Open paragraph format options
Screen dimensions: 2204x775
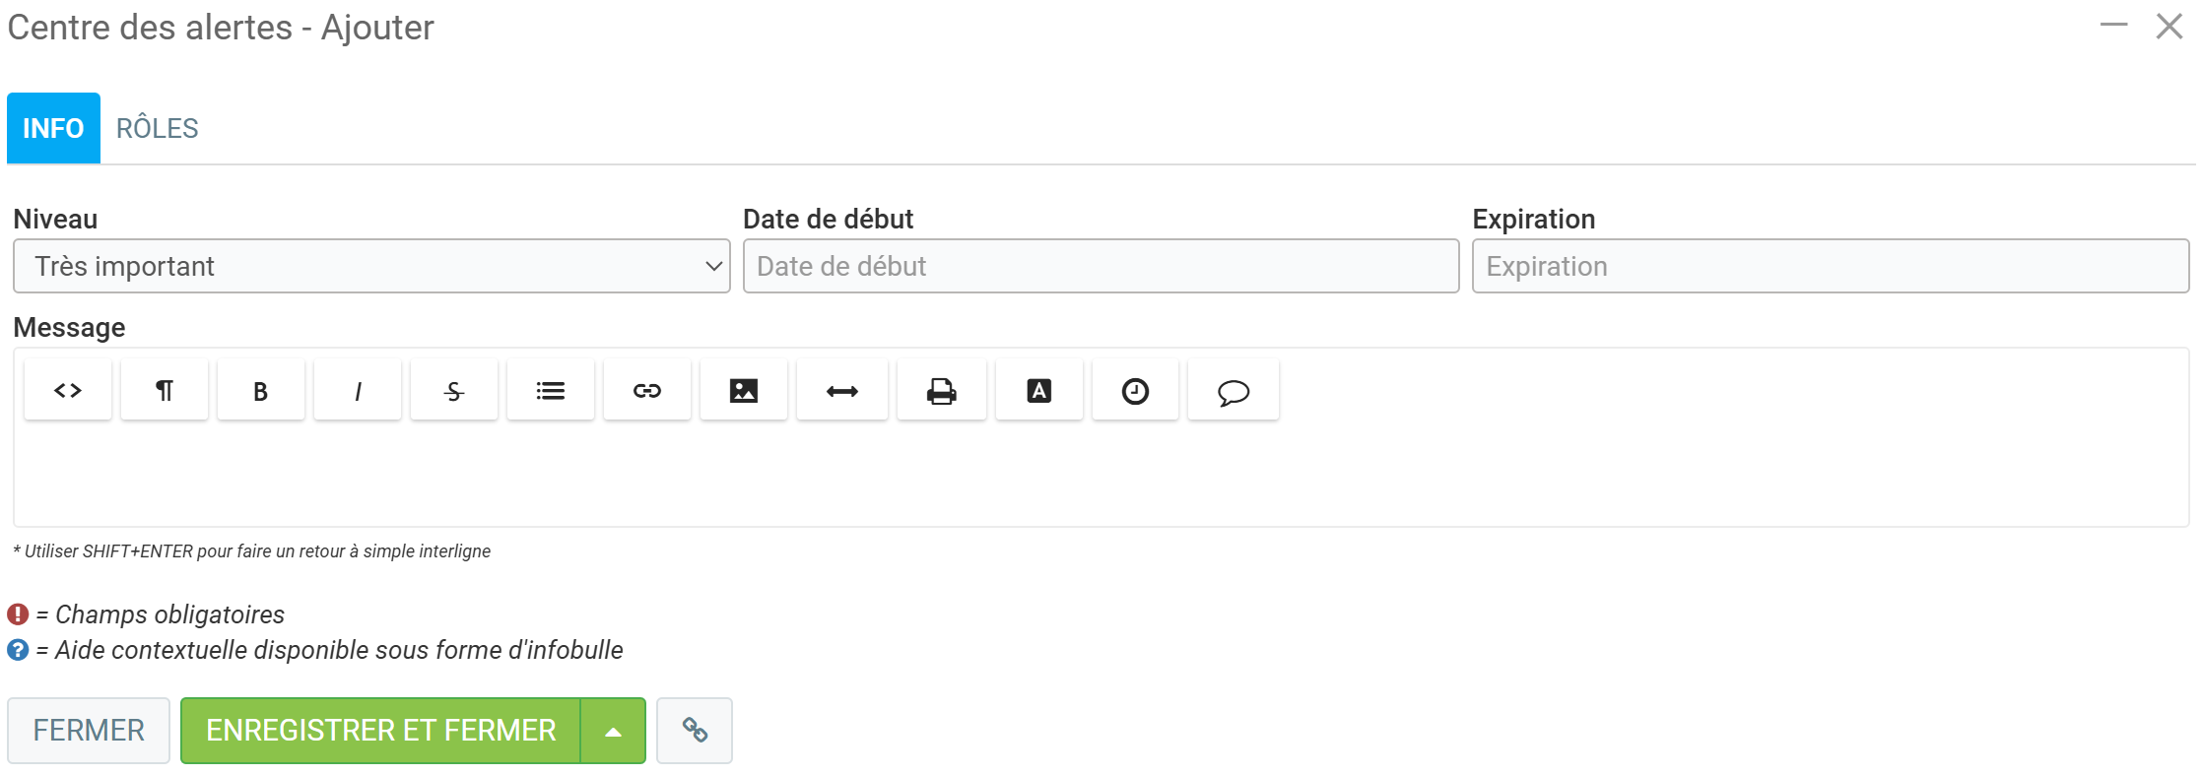click(165, 391)
